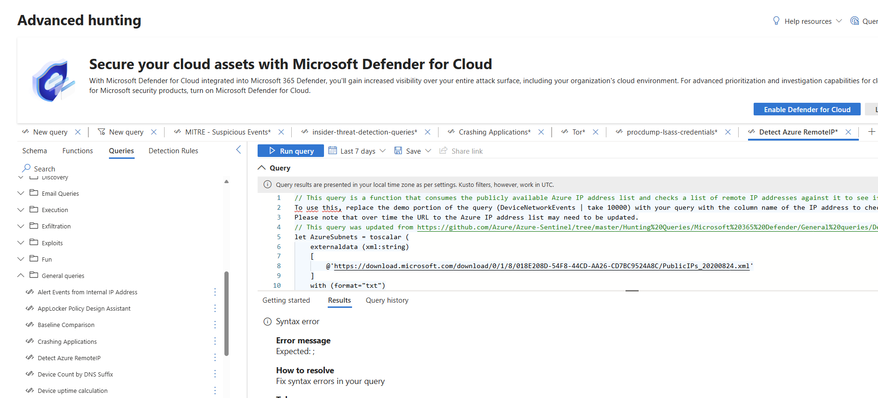Expand the Exfiltration folder
The height and width of the screenshot is (398, 878).
coord(21,226)
